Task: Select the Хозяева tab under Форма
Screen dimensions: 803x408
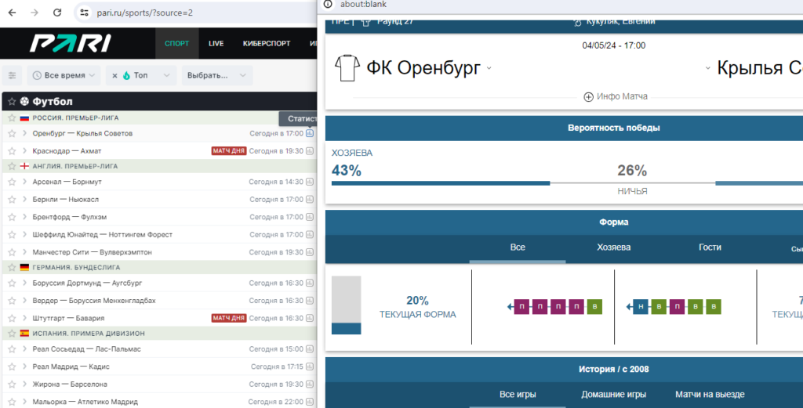Action: pyautogui.click(x=613, y=247)
